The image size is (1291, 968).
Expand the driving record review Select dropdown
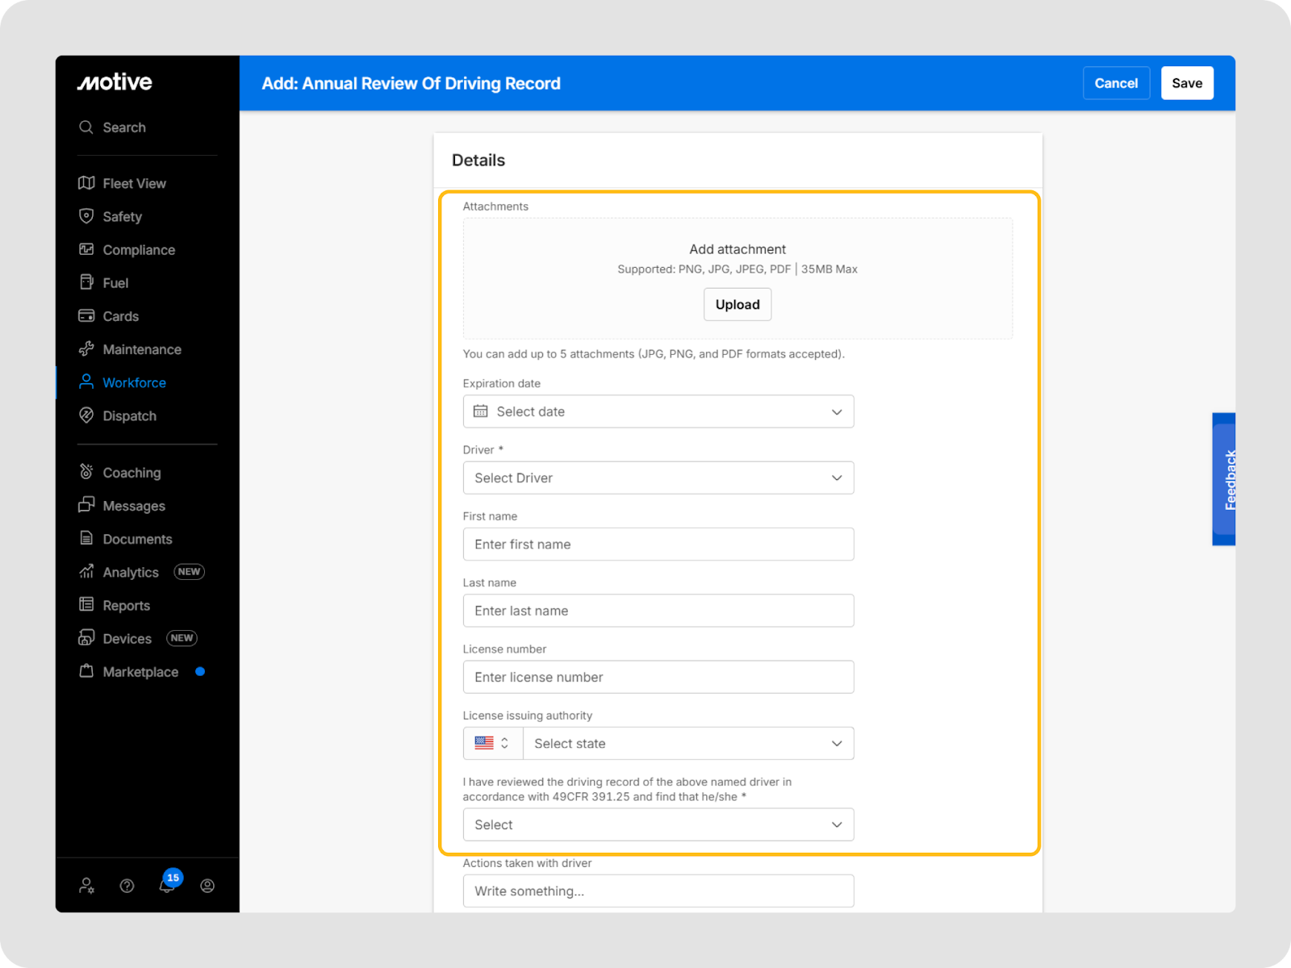point(658,824)
